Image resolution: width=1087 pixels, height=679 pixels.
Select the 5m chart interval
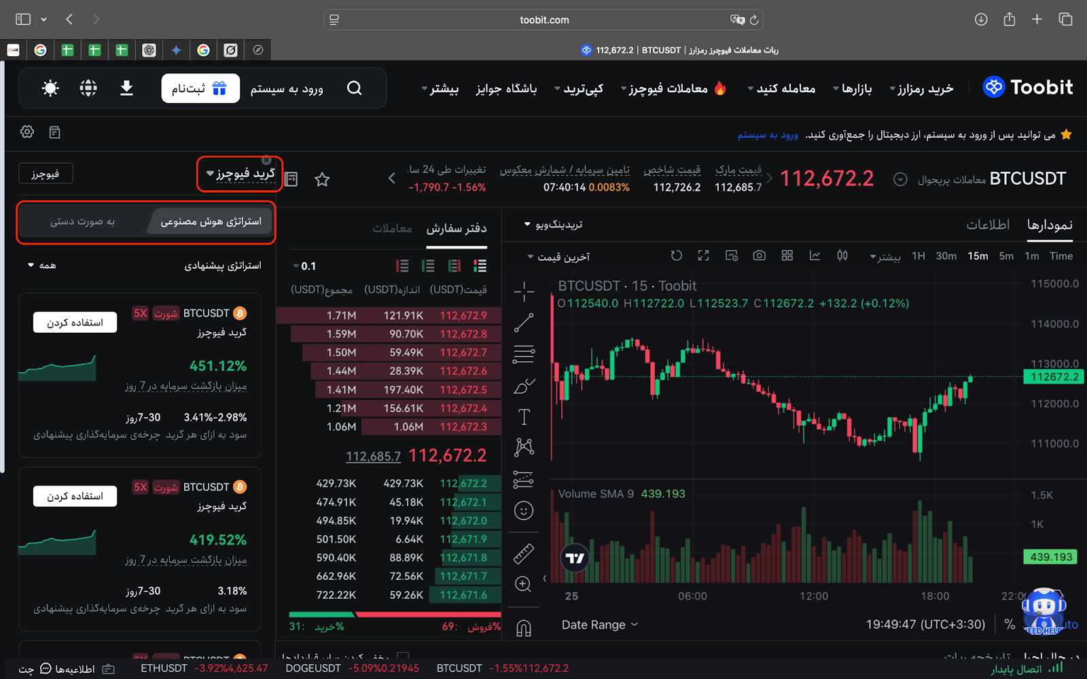pyautogui.click(x=1006, y=256)
